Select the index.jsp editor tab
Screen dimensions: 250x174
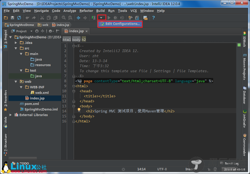click(76, 31)
